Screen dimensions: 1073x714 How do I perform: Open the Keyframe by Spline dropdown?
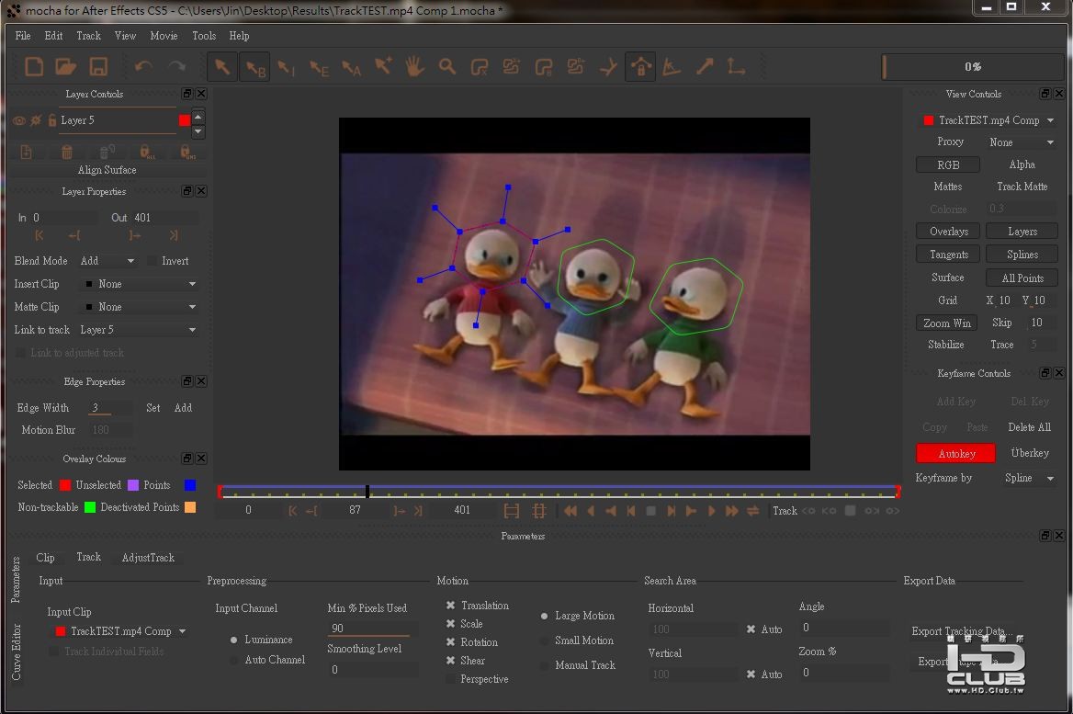click(1029, 479)
